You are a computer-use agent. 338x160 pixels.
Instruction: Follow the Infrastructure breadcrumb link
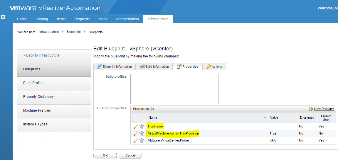[x=49, y=32]
